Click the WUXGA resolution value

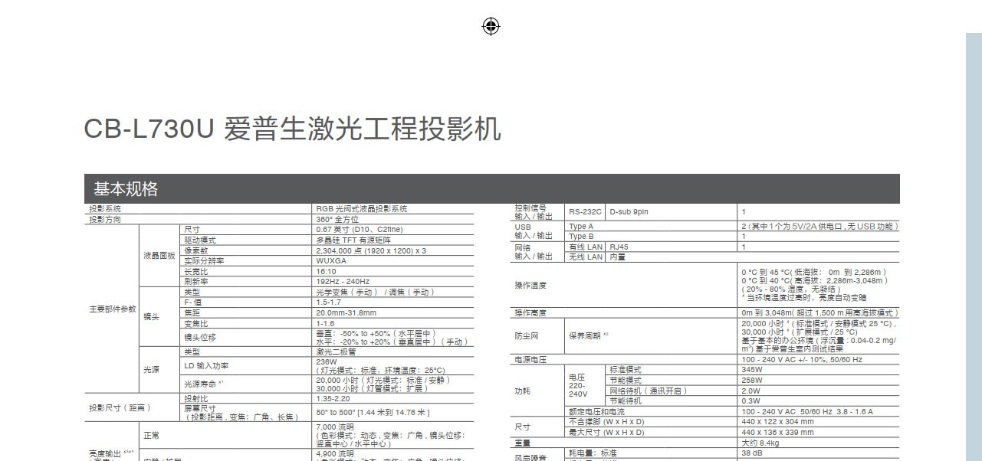[x=332, y=261]
